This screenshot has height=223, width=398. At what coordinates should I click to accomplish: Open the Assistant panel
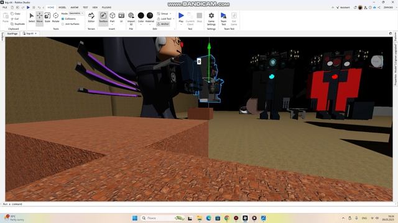pyautogui.click(x=343, y=7)
